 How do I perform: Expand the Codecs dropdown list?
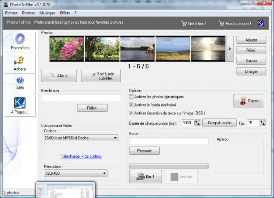pos(81,138)
